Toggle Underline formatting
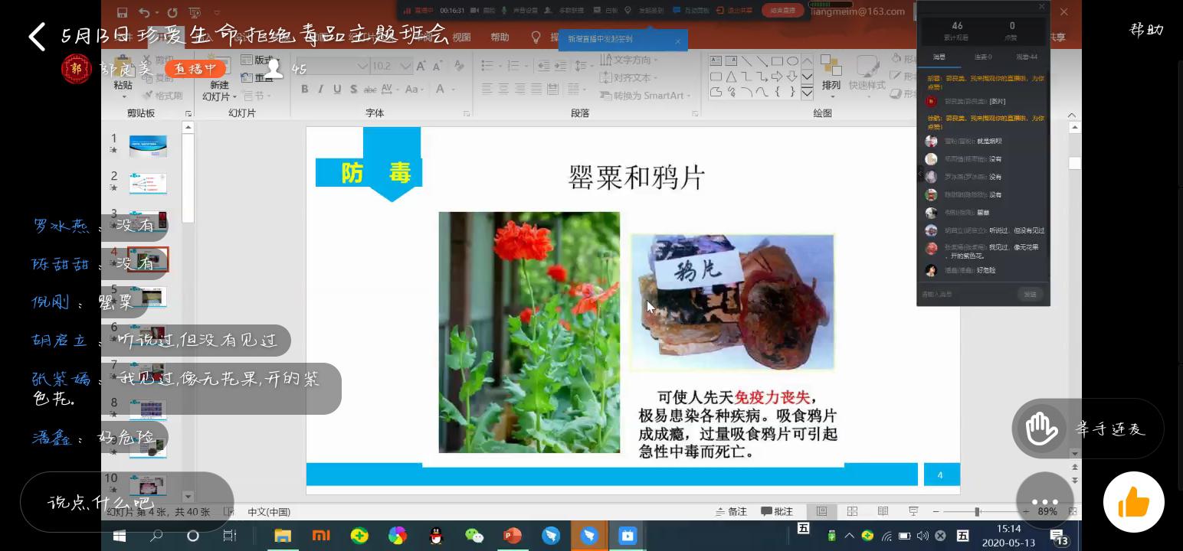This screenshot has height=551, width=1183. (x=337, y=90)
